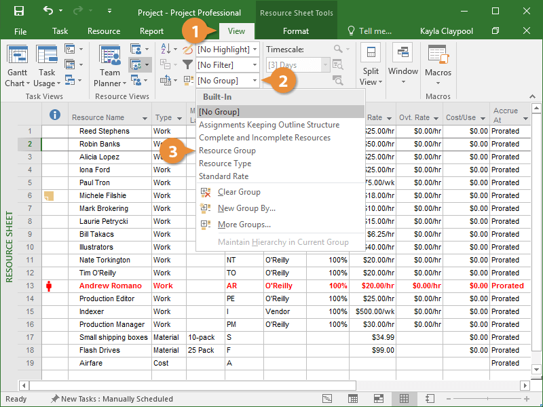Open the Format tab
543x407 pixels.
point(295,31)
